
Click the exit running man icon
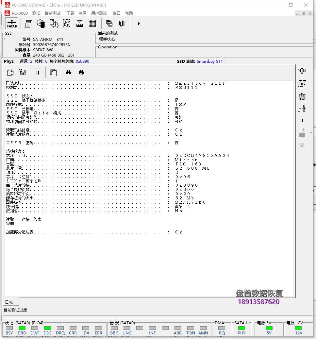(x=122, y=23)
